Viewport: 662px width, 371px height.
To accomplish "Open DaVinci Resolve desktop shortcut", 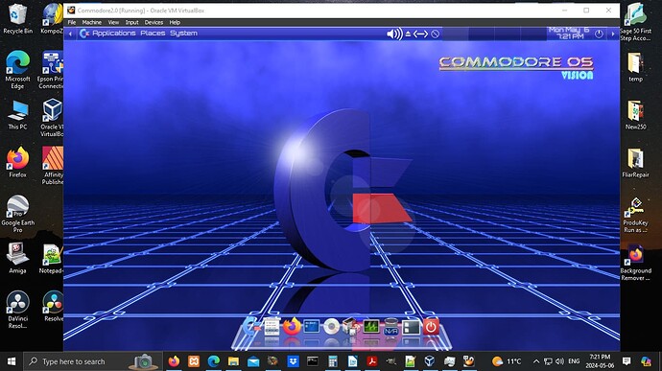I will pyautogui.click(x=17, y=310).
